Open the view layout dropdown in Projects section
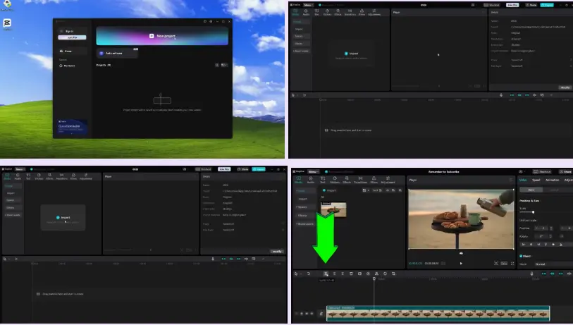 coord(224,65)
